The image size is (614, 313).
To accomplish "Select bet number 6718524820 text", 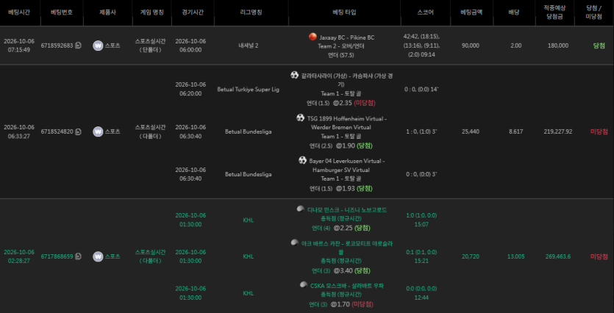I will coord(57,132).
